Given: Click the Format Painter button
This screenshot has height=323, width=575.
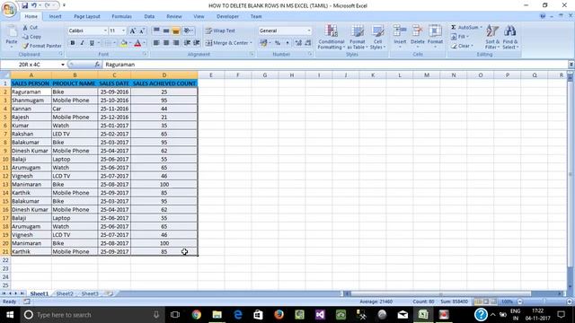Looking at the screenshot, I should tap(42, 46).
